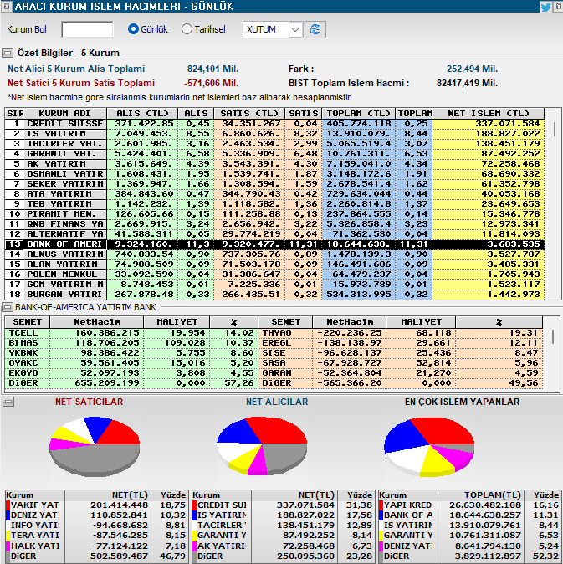Screen dimensions: 563x564
Task: Click the scrollbar thumb of the SENET table
Action: (553, 336)
